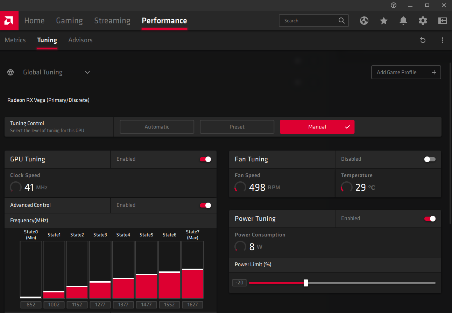Click the Clock Speed gauge dial
452x313 pixels.
click(16, 187)
